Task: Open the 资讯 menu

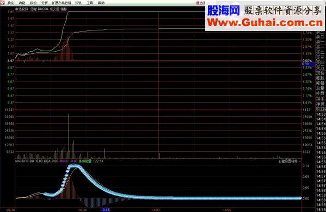Action: 78,3
